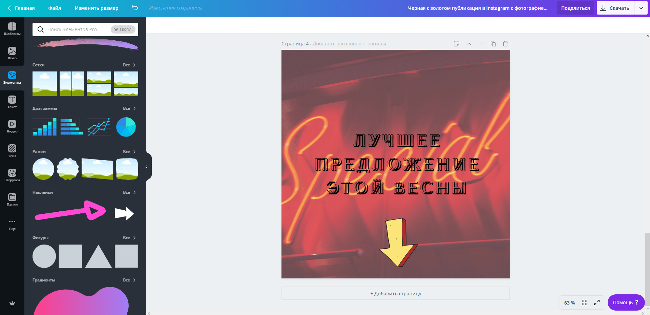Delete page four using the trash icon

point(505,44)
